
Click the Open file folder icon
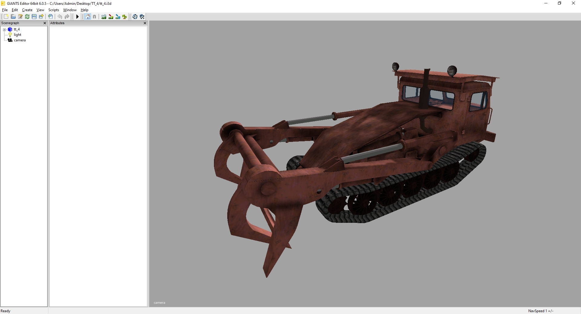(x=13, y=17)
